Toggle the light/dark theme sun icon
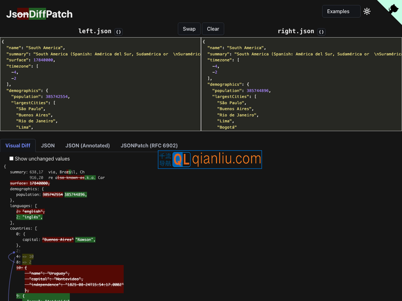This screenshot has width=402, height=301. click(x=367, y=12)
